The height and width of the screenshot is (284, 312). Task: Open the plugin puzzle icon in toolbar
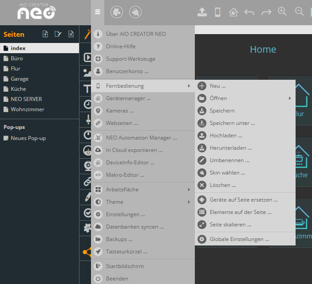(117, 12)
